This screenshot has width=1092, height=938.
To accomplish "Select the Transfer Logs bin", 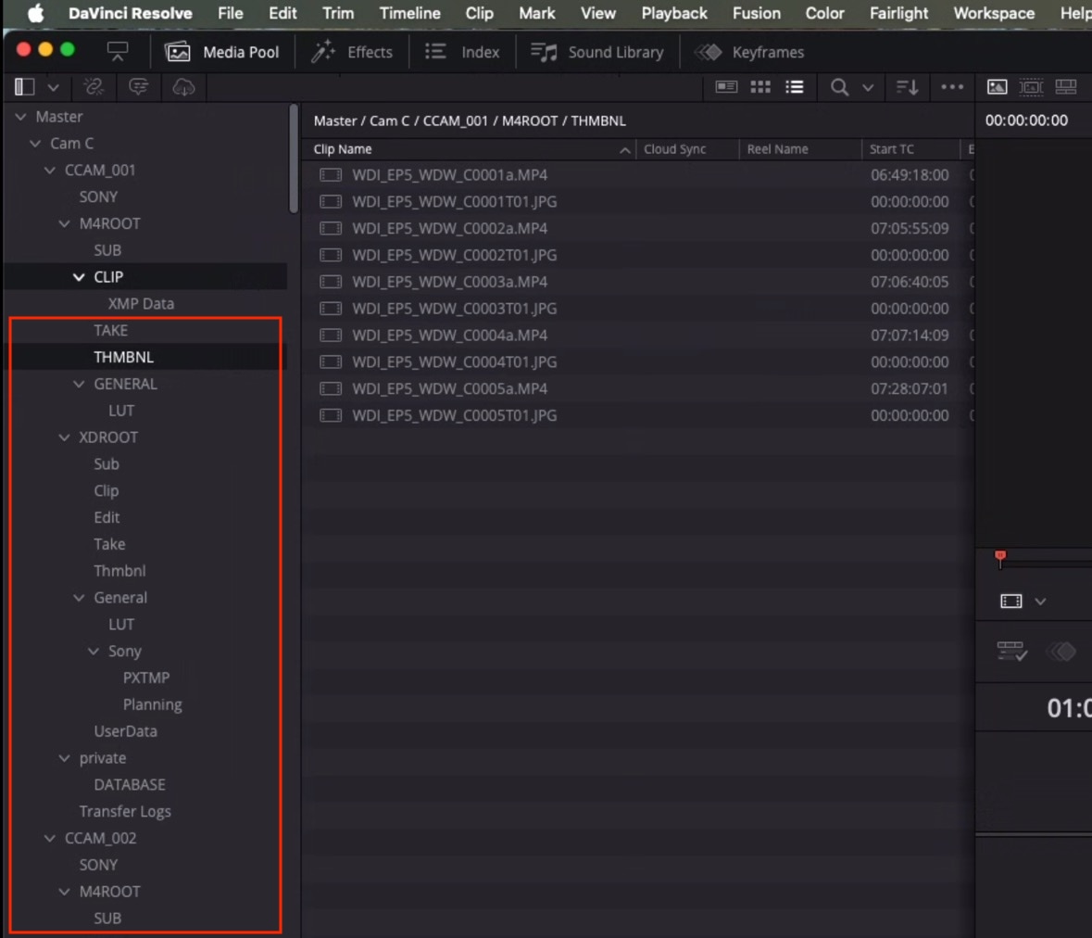I will point(125,811).
